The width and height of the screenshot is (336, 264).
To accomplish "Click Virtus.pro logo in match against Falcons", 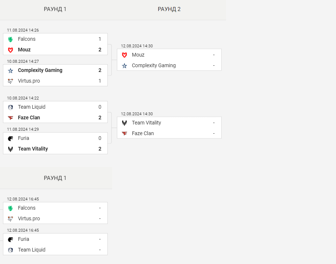I will tap(10, 219).
